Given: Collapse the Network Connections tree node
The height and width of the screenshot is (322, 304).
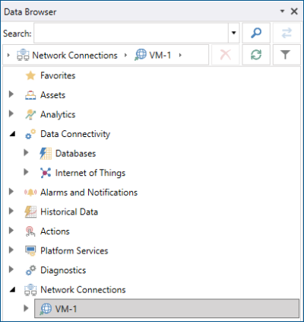Looking at the screenshot, I should click(12, 289).
